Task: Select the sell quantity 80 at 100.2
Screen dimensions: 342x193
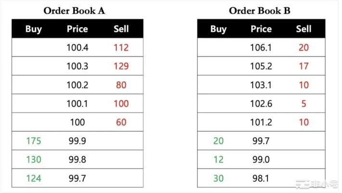Action: point(121,85)
